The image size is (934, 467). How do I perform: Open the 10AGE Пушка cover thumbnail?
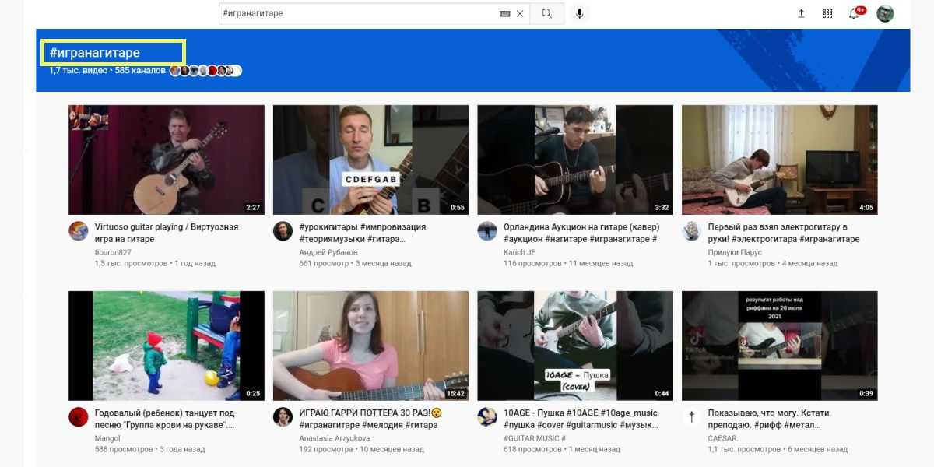pyautogui.click(x=575, y=346)
